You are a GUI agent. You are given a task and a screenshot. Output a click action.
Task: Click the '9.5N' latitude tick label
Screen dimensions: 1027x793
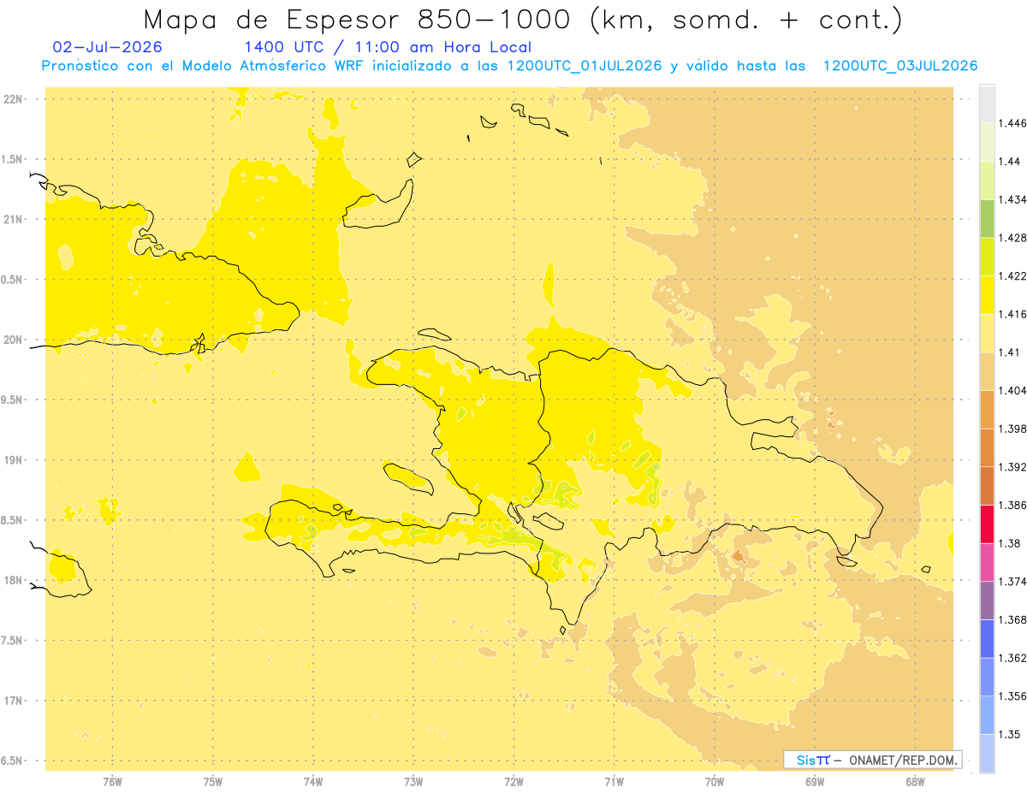point(12,399)
